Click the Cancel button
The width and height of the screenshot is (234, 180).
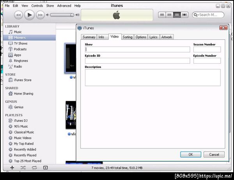click(x=214, y=155)
